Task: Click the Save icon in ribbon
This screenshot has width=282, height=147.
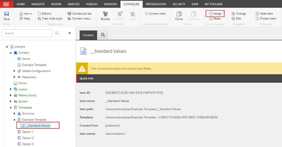Action: point(6,14)
